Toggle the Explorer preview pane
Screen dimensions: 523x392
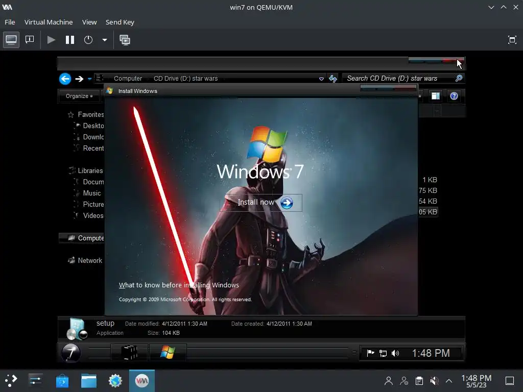[x=436, y=96]
